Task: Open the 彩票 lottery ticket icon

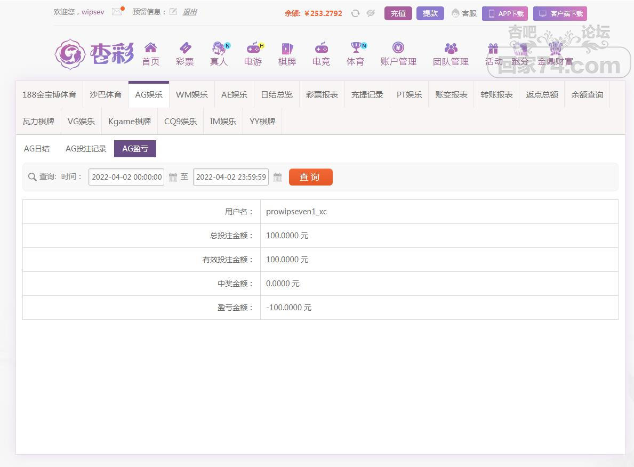Action: pos(184,49)
